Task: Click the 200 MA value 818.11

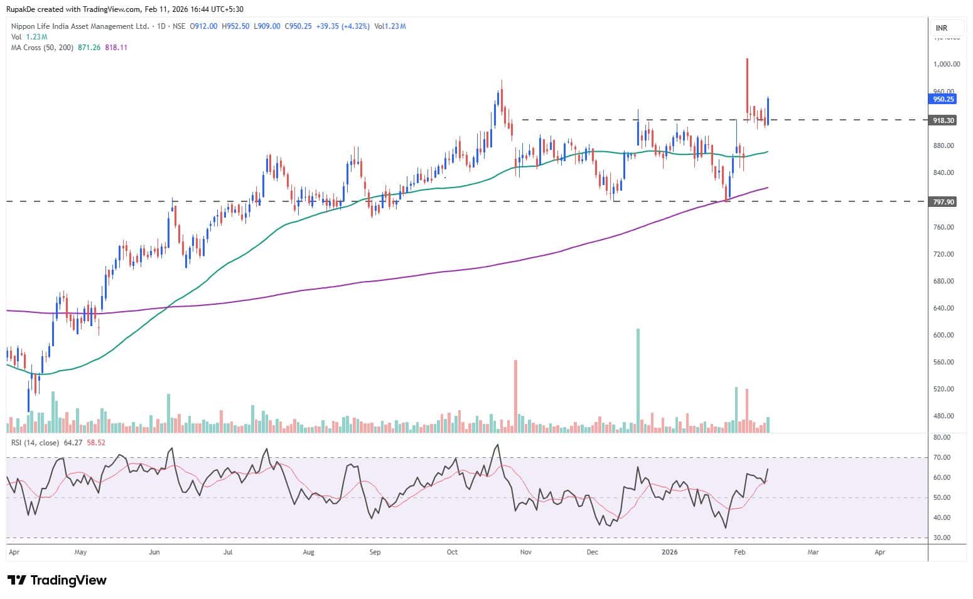Action: tap(116, 48)
